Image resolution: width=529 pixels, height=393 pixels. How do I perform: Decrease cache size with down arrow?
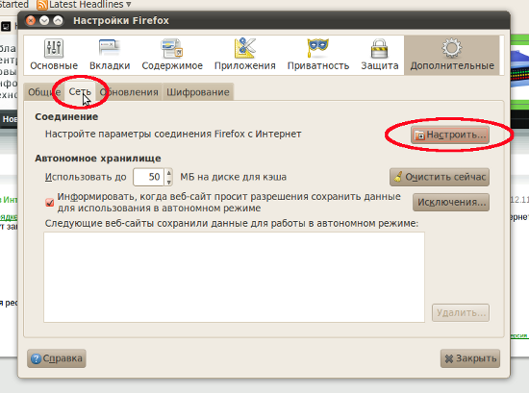click(x=168, y=182)
